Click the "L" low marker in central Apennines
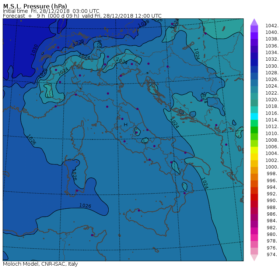The width and height of the screenshot is (280, 269). click(x=145, y=141)
